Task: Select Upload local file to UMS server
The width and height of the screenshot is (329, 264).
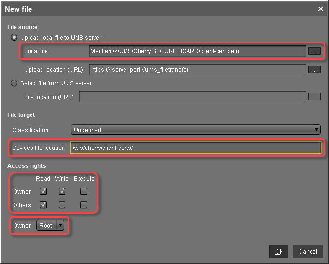Action: click(x=15, y=38)
